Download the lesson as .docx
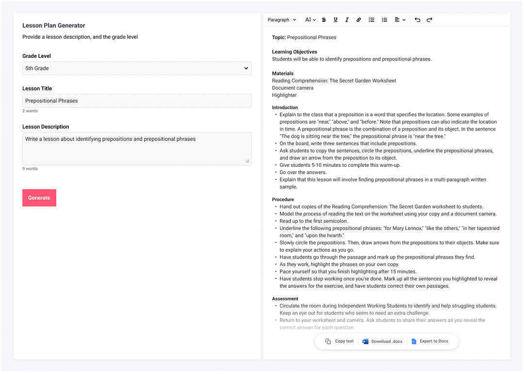Screen dimensions: 524x374 [382, 341]
